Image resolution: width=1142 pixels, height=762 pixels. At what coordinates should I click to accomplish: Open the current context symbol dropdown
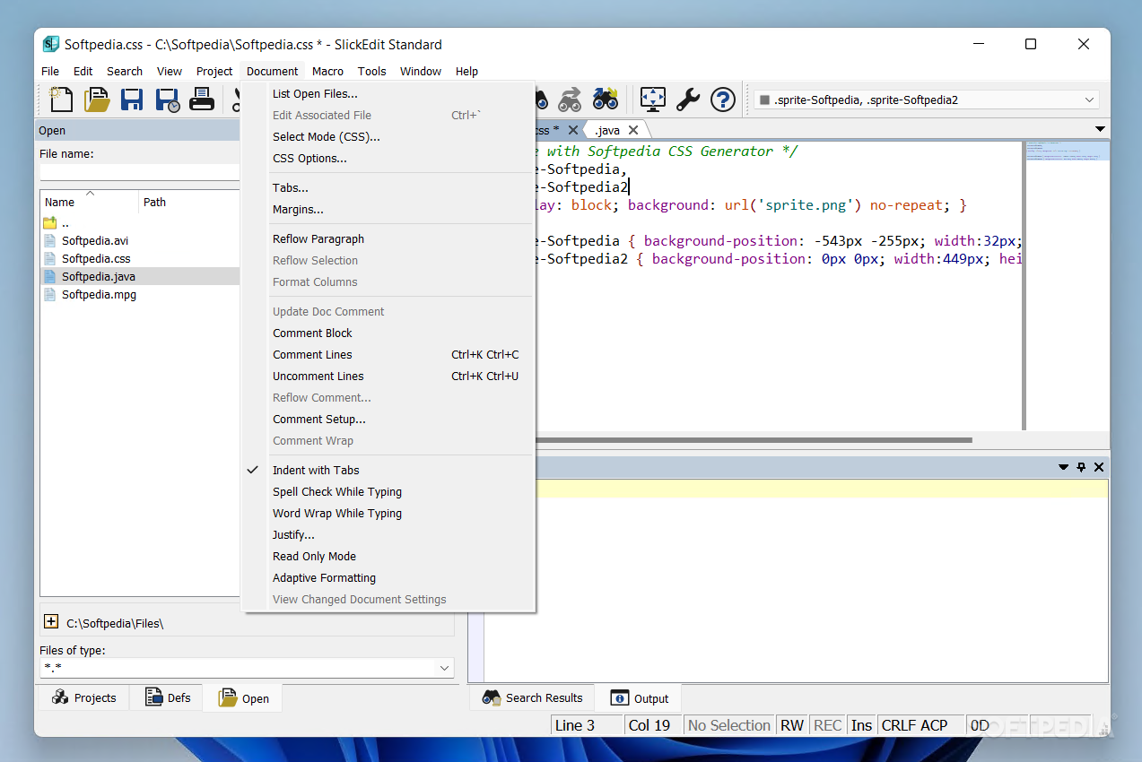coord(1090,100)
